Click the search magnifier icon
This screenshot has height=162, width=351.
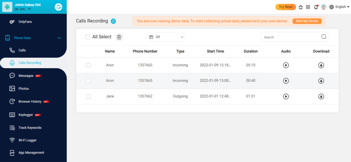tap(324, 37)
